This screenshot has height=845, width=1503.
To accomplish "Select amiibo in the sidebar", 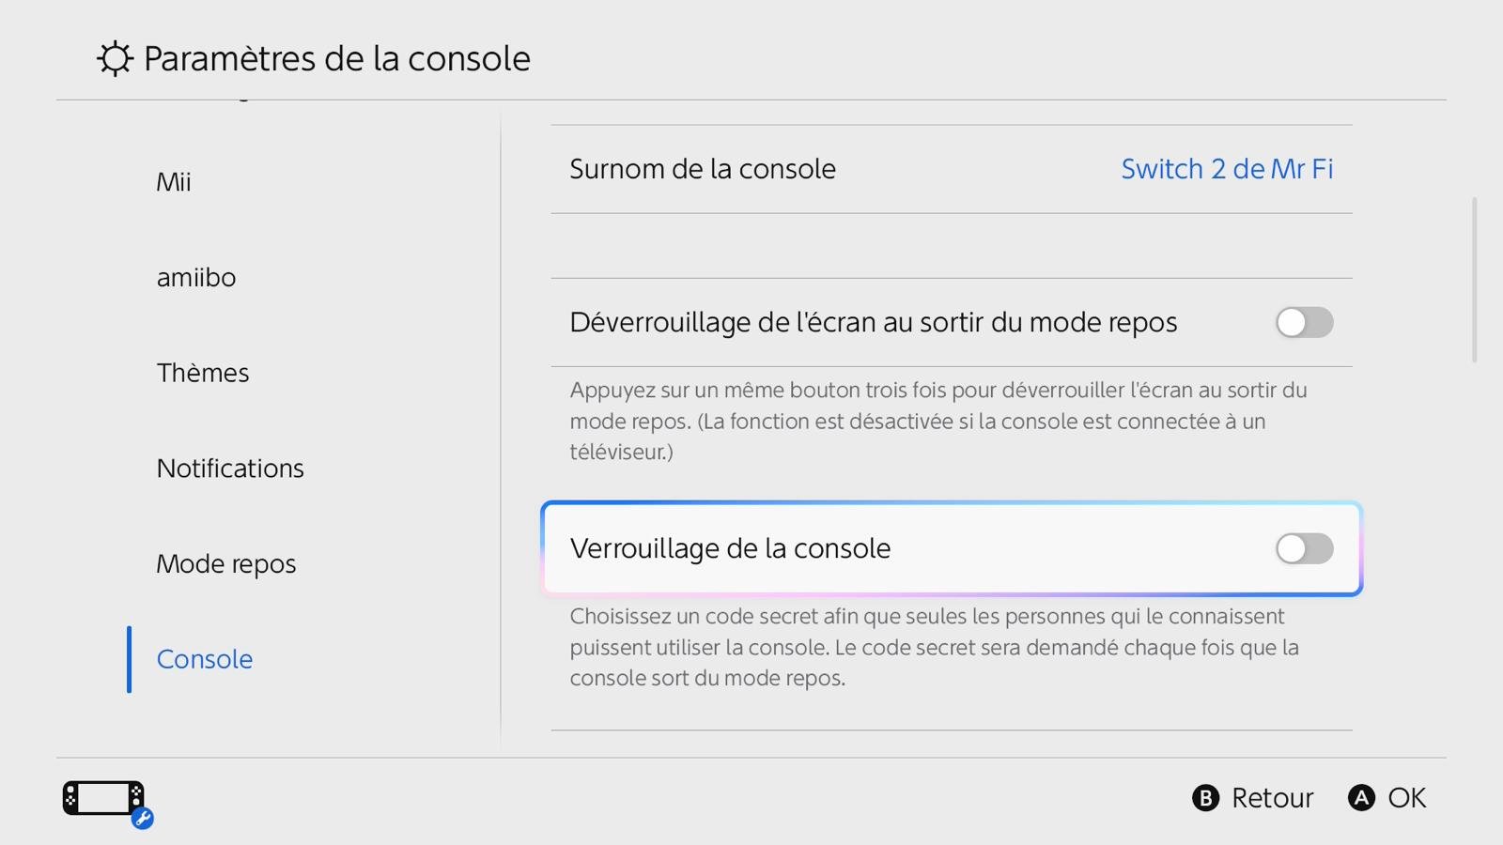I will tap(196, 278).
